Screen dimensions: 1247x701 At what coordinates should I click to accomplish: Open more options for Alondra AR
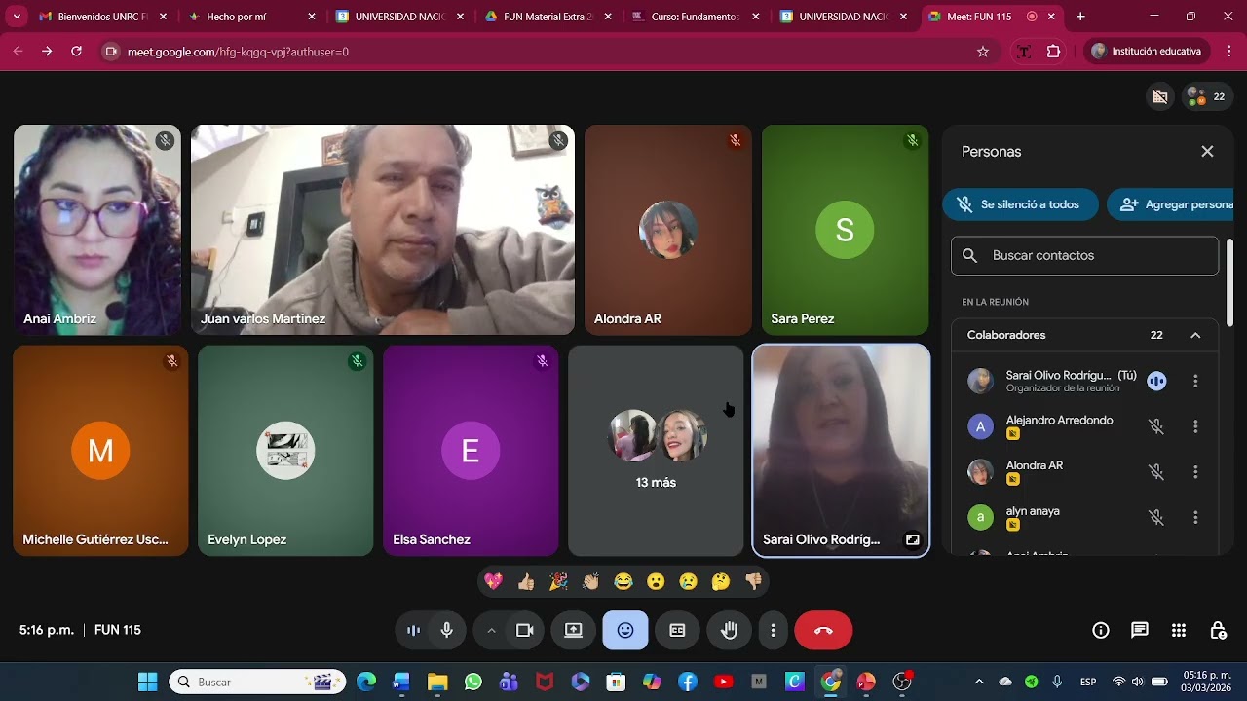(x=1195, y=471)
